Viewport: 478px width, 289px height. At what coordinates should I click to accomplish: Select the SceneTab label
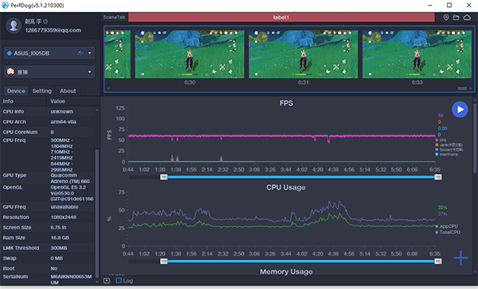click(x=114, y=17)
